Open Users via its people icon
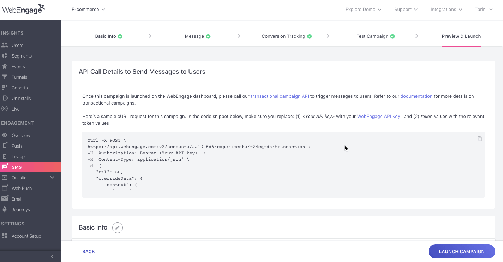Screen dimensions: 503x262 point(5,45)
